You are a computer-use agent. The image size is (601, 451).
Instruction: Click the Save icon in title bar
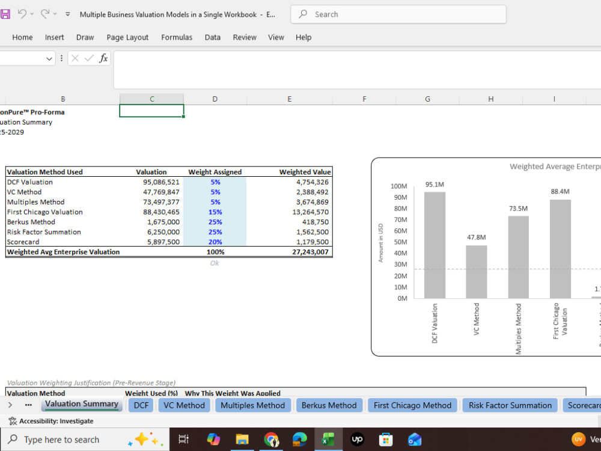point(5,14)
